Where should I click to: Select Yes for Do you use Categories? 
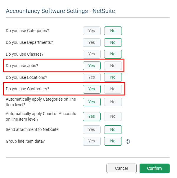point(92,31)
